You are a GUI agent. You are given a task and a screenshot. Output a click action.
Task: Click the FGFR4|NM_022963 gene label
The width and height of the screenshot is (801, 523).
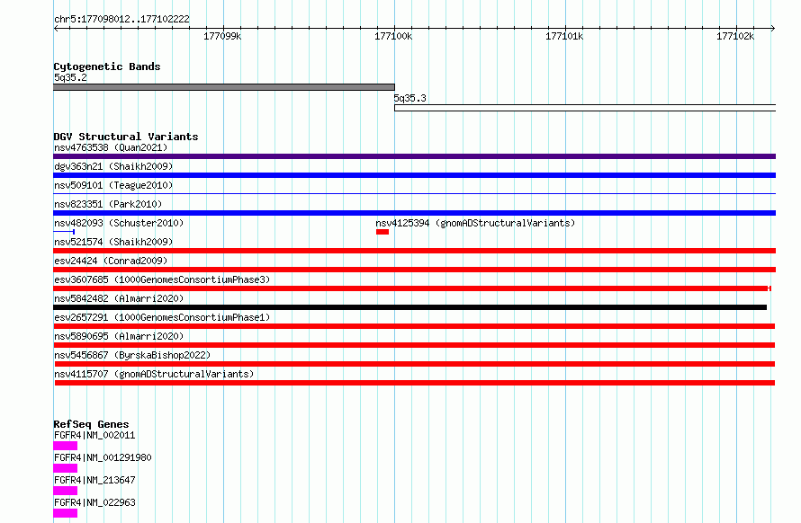pyautogui.click(x=94, y=503)
